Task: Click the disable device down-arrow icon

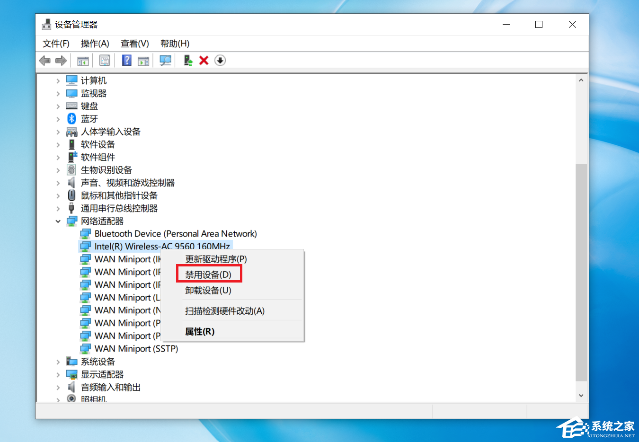Action: 220,61
